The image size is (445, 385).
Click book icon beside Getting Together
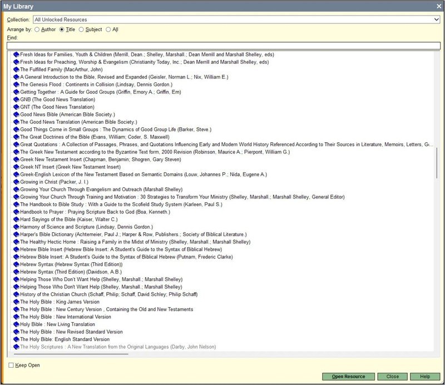coord(16,92)
